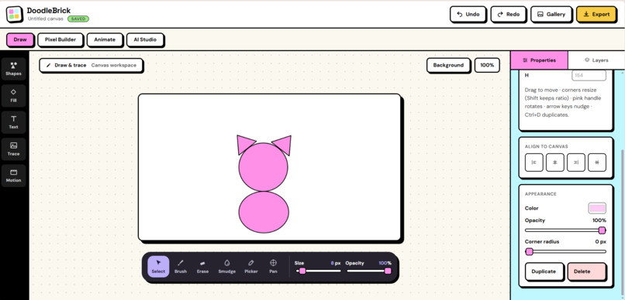Click the 100% zoom button
The width and height of the screenshot is (625, 300).
coord(487,65)
